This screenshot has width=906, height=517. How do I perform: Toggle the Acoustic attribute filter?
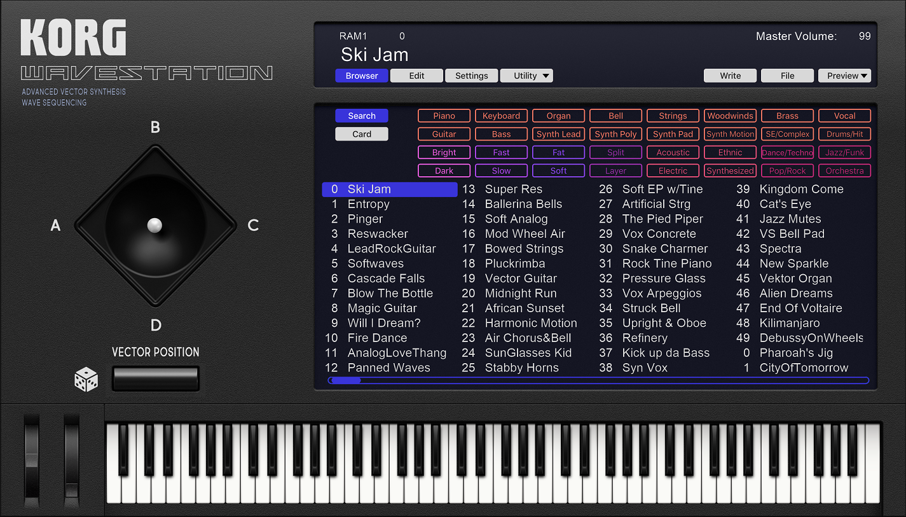click(x=673, y=152)
